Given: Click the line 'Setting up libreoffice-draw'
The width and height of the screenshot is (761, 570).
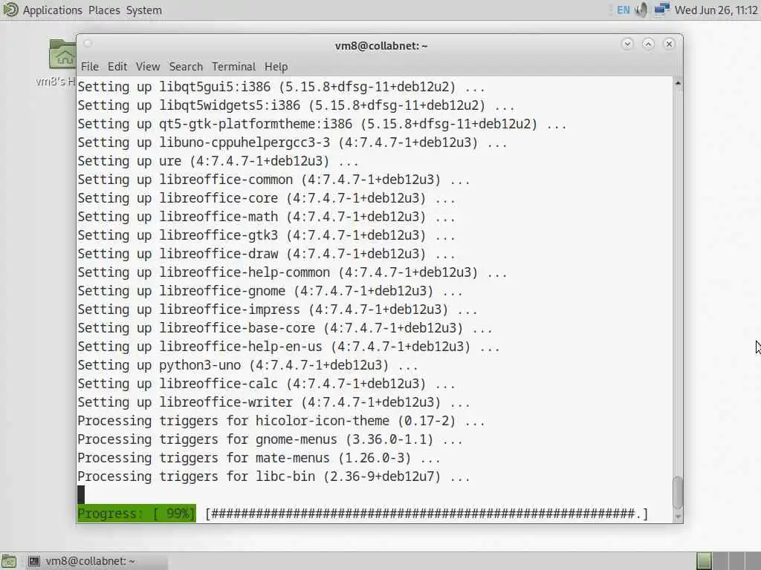Looking at the screenshot, I should [267, 254].
